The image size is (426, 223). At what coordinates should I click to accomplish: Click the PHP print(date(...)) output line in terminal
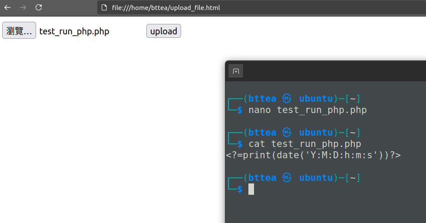313,155
